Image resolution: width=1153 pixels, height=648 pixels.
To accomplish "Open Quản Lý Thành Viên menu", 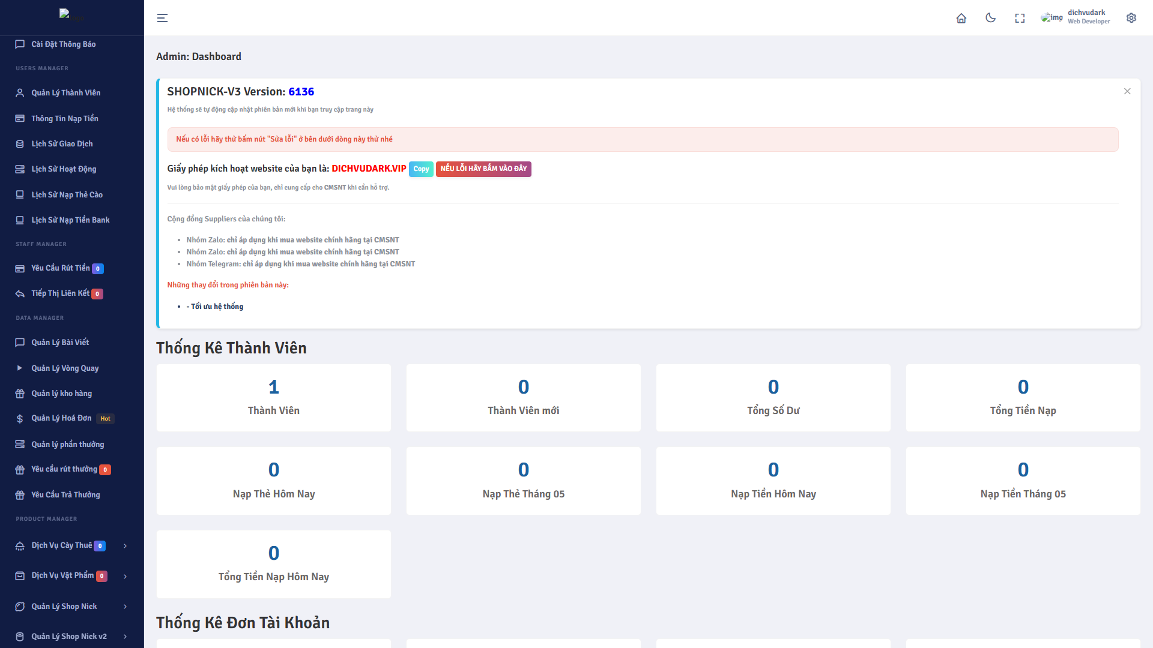I will pyautogui.click(x=66, y=93).
